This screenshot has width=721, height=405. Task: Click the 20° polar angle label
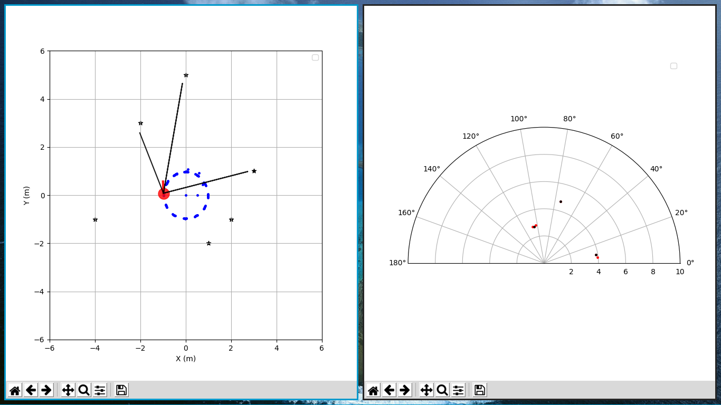coord(682,213)
